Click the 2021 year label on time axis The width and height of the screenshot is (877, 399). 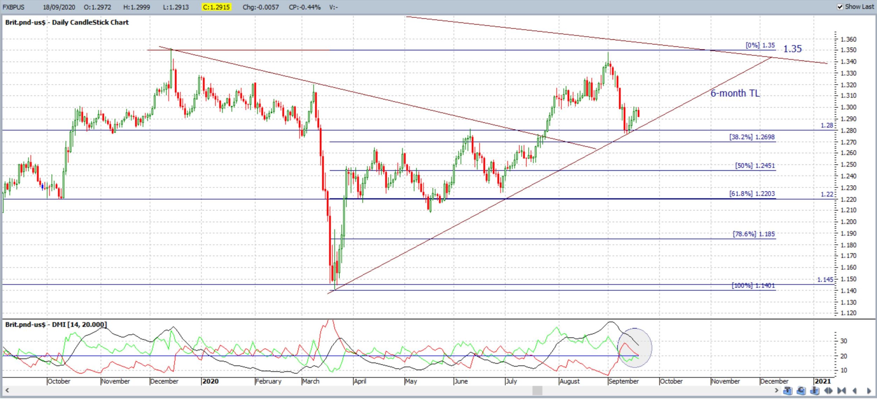pyautogui.click(x=823, y=381)
